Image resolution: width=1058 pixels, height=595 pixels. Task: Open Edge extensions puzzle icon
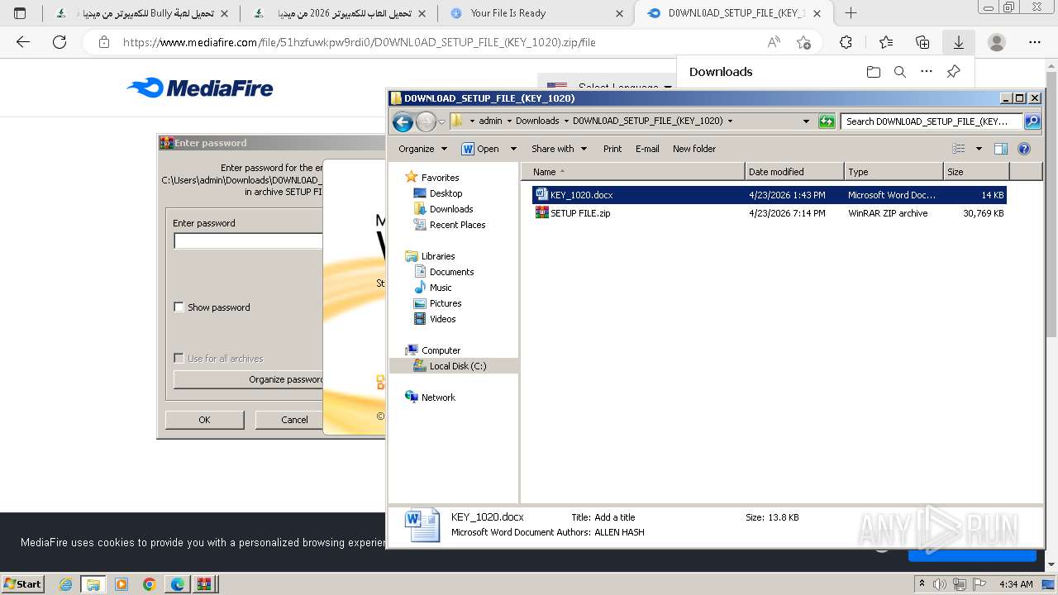(x=846, y=42)
